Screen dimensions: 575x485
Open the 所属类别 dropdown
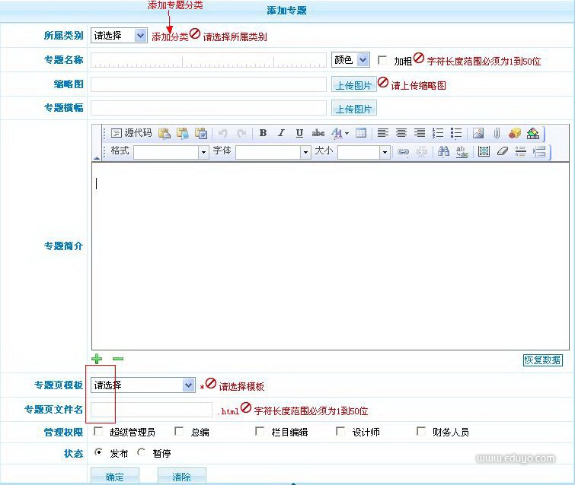point(119,36)
